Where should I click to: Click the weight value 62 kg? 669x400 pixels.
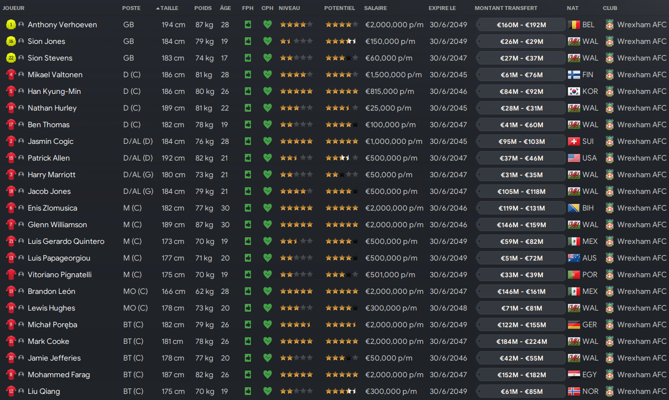[x=204, y=291]
